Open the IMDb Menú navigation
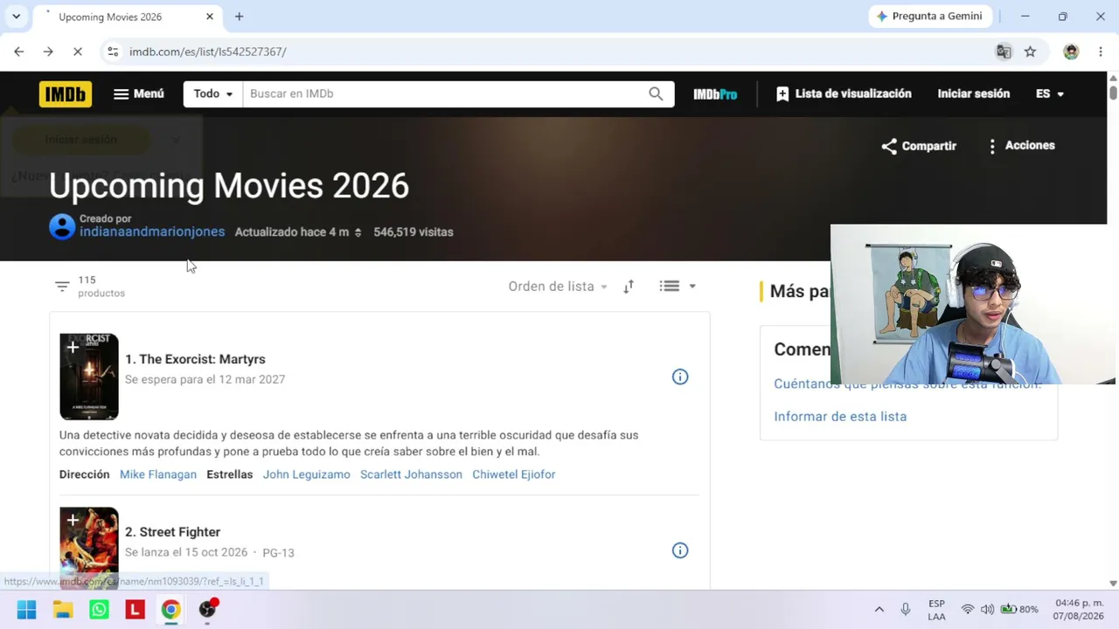The height and width of the screenshot is (629, 1119). click(x=139, y=93)
